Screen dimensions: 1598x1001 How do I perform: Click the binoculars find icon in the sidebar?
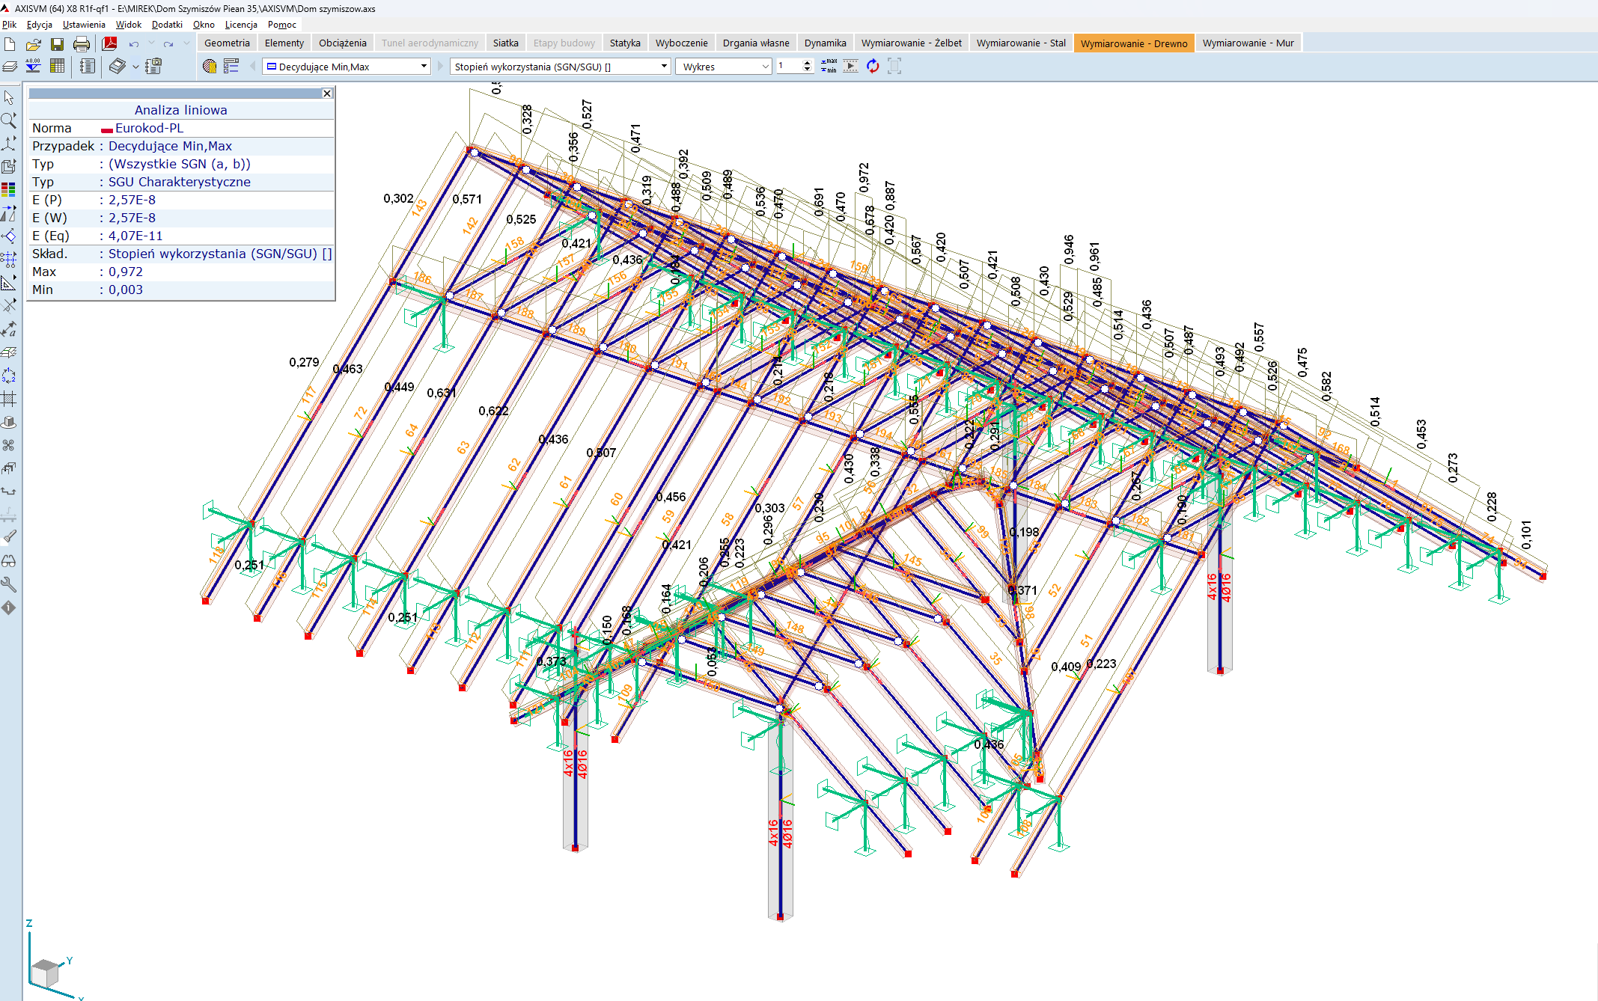pyautogui.click(x=9, y=561)
